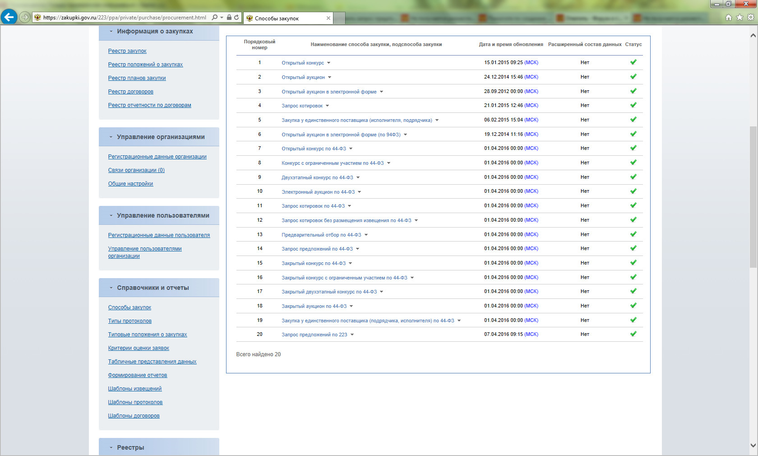Expand arrow next to Запрос предложений по 223
This screenshot has width=758, height=456.
click(x=352, y=335)
